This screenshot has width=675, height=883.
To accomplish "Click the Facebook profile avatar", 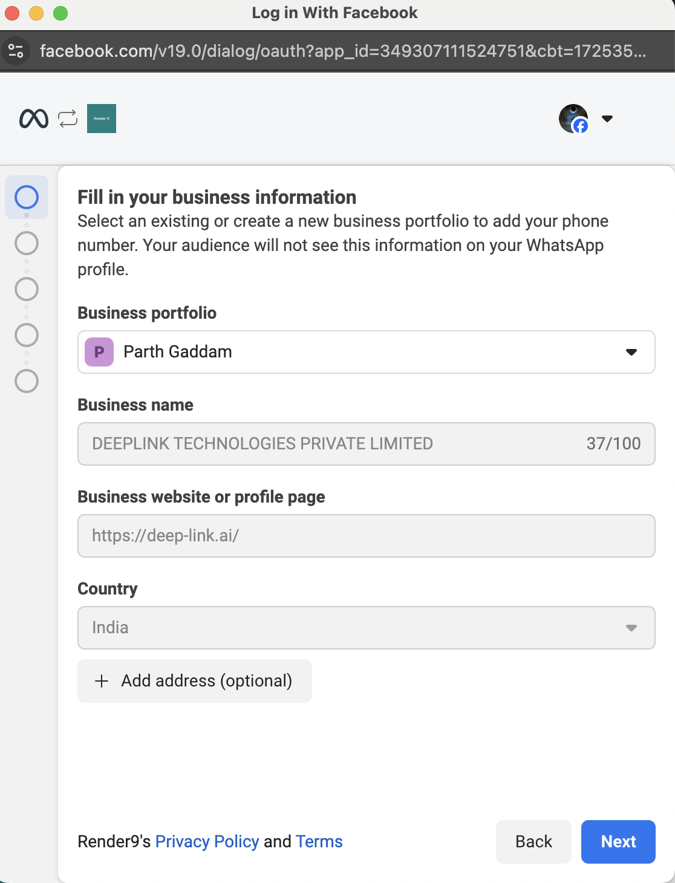I will click(573, 119).
